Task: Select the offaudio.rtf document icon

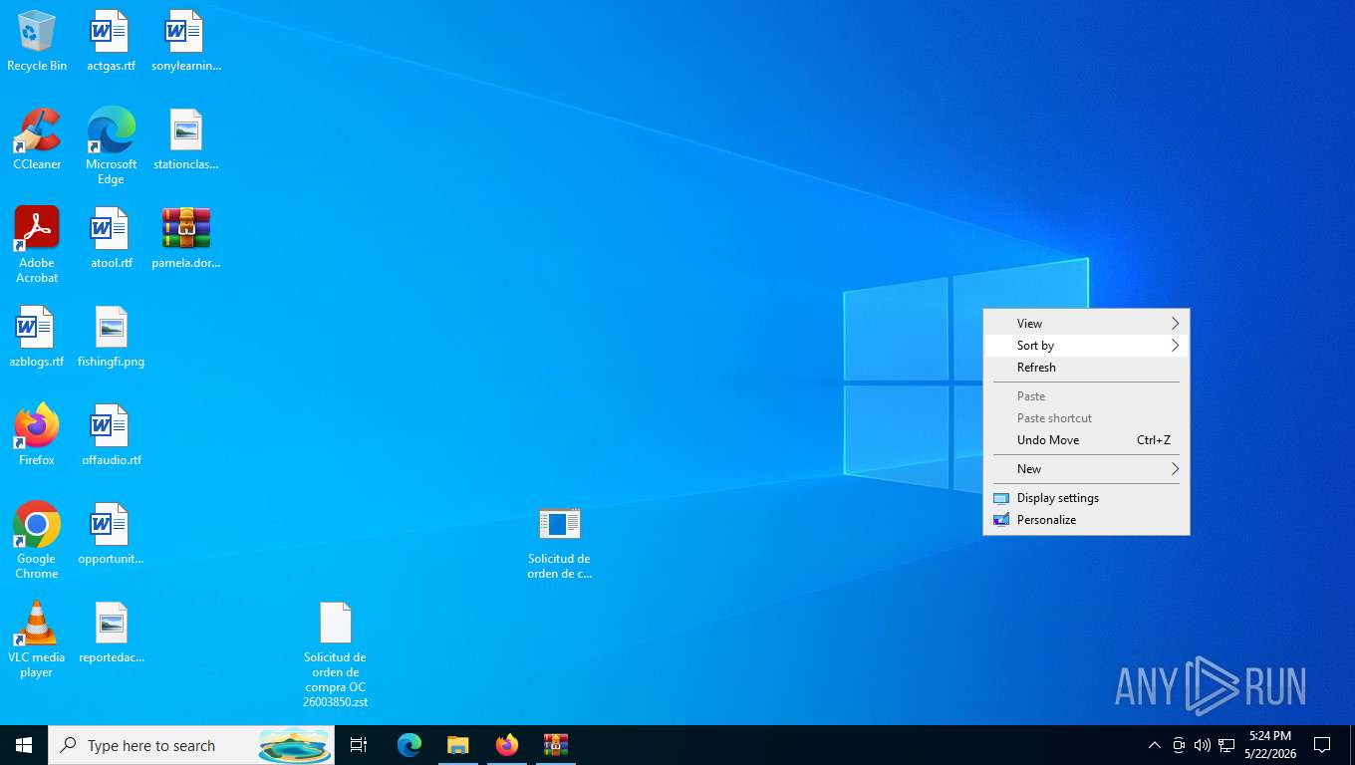Action: point(111,436)
